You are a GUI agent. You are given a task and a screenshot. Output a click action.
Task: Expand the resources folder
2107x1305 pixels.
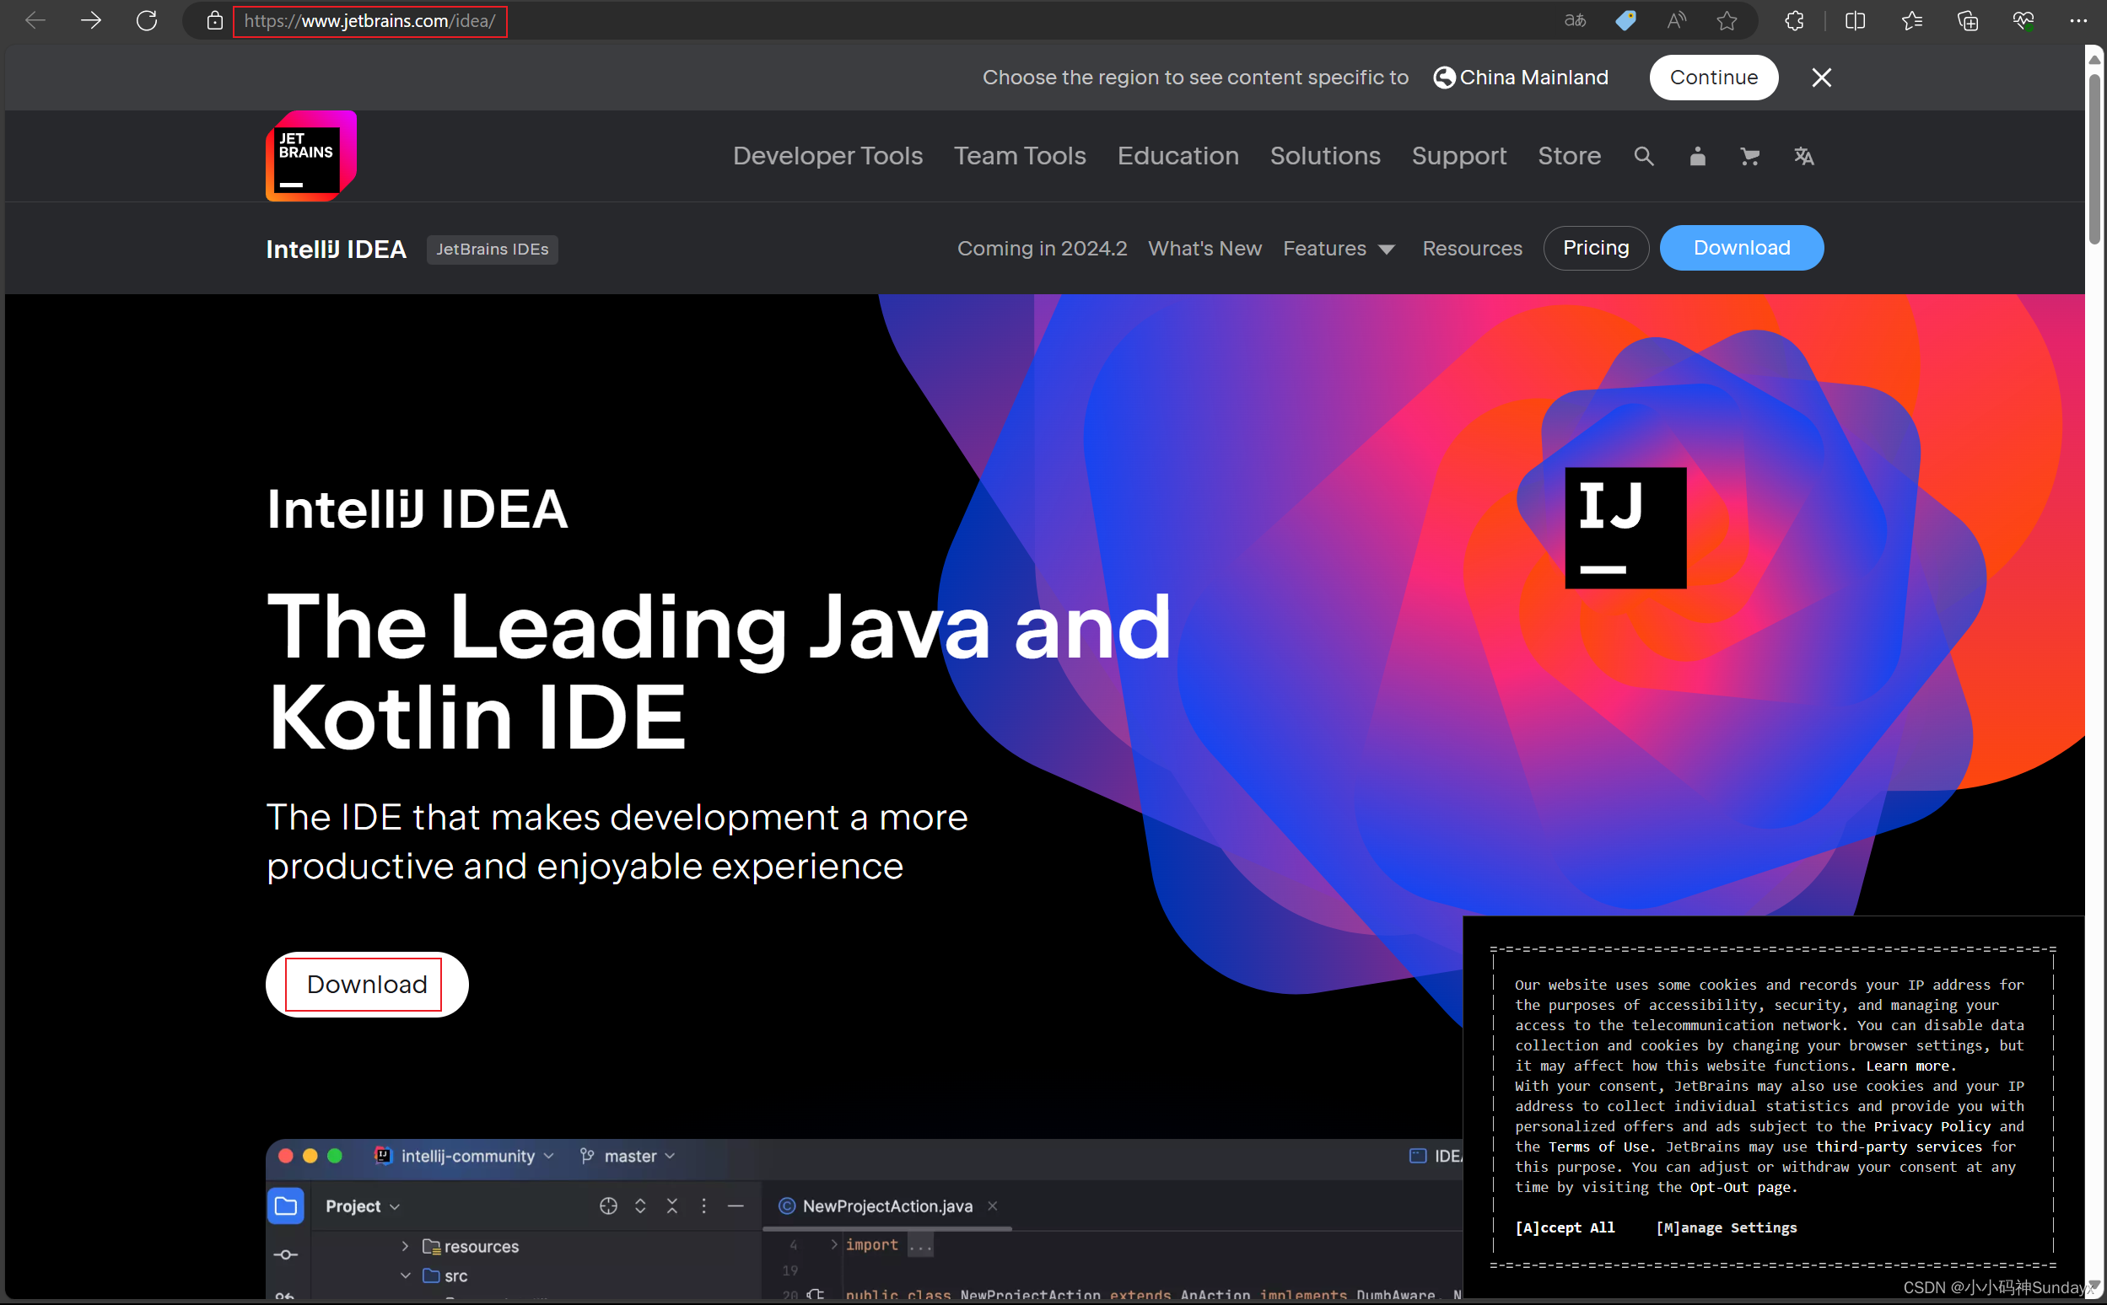coord(405,1245)
